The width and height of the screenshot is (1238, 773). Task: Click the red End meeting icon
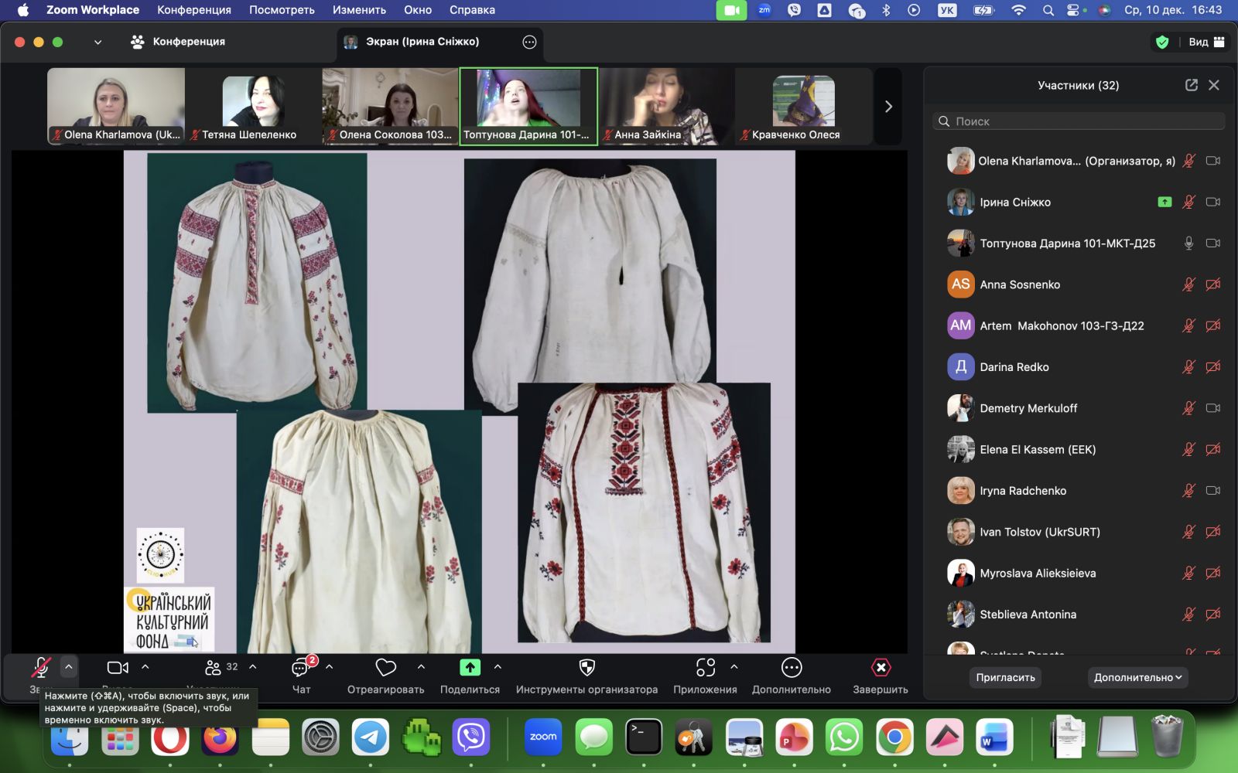coord(881,668)
